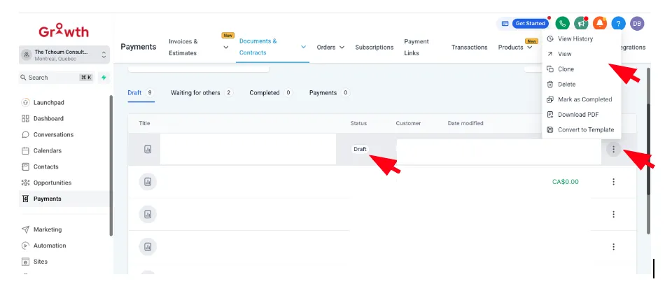Expand the Documents & Contracts chevron
Screen dimensions: 665x298
(x=303, y=47)
